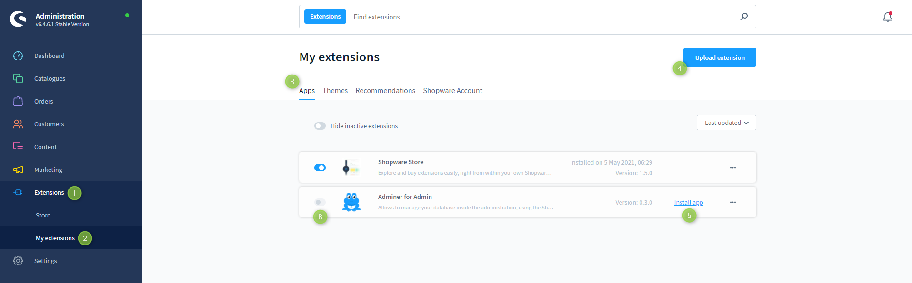This screenshot has height=283, width=912.
Task: Click the Upload extension button
Action: click(x=719, y=57)
